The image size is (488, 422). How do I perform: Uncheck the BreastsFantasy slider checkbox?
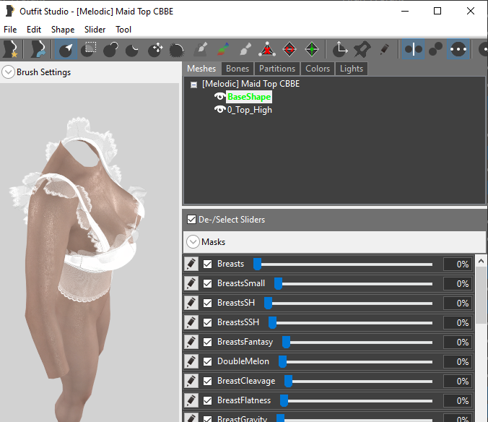[208, 343]
